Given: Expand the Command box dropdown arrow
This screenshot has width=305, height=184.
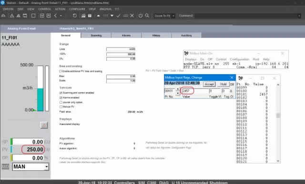Looking at the screenshot, I should pos(299,16).
